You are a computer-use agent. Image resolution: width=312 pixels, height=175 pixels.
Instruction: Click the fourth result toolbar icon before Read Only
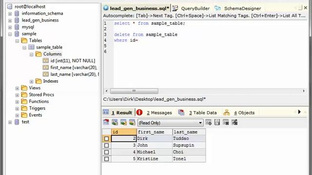click(x=132, y=122)
